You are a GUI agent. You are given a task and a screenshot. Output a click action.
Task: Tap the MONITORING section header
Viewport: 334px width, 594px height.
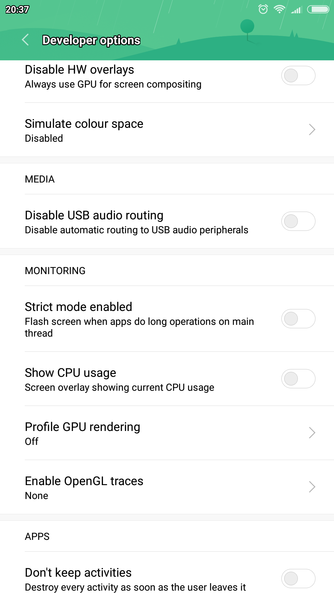pyautogui.click(x=55, y=271)
